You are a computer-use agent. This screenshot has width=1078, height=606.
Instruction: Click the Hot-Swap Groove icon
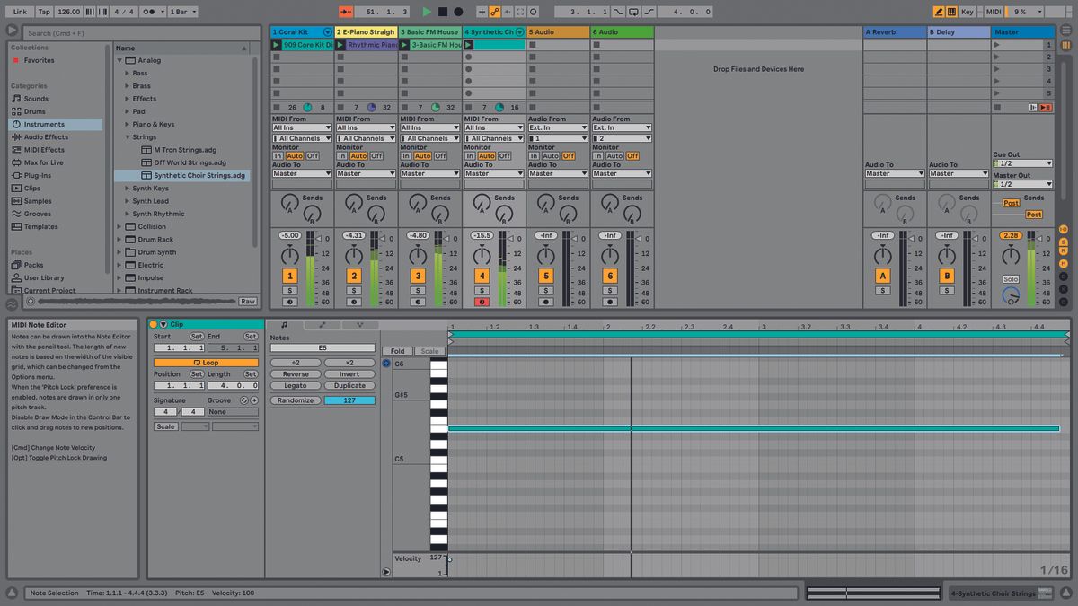click(x=244, y=400)
